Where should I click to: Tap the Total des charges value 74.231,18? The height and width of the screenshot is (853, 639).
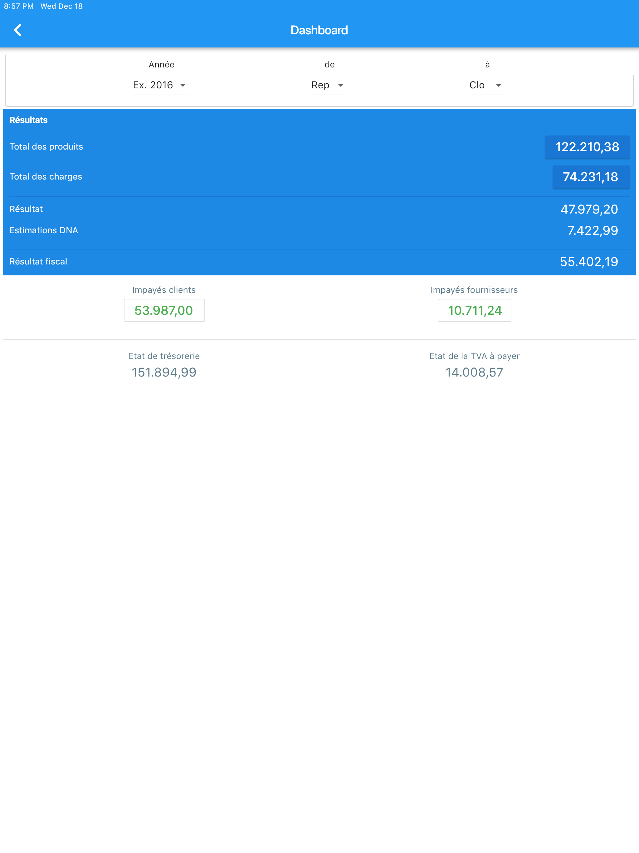pos(591,177)
